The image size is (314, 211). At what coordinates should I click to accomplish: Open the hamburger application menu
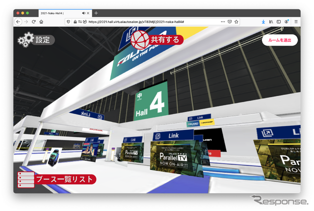pos(296,22)
